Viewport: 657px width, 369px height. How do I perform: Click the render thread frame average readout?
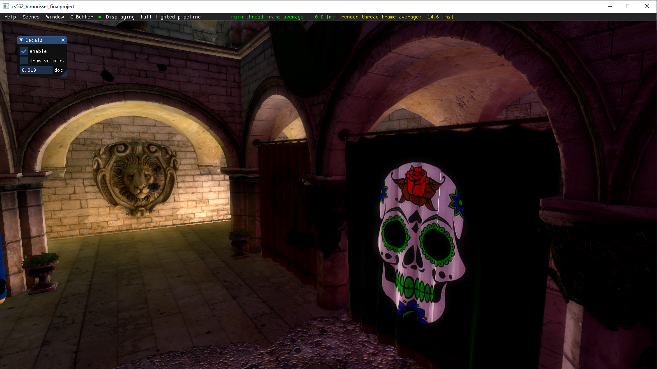397,17
